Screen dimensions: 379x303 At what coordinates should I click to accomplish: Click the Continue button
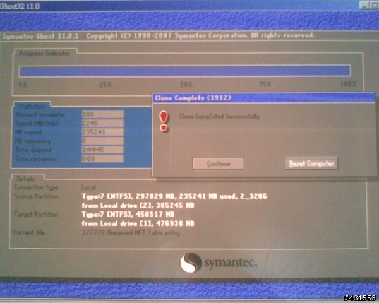(219, 163)
